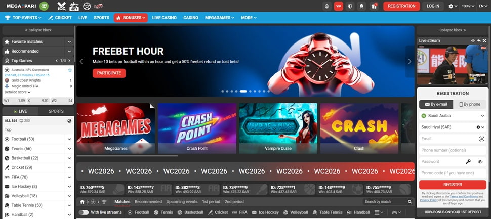Collapse the right sidebar block
The width and height of the screenshot is (491, 219).
click(453, 30)
